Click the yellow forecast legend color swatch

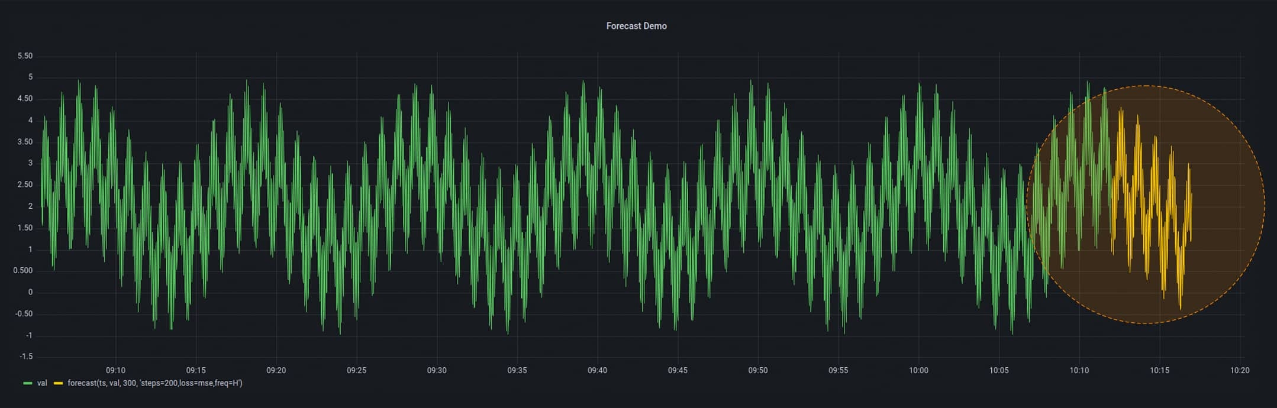(x=58, y=383)
